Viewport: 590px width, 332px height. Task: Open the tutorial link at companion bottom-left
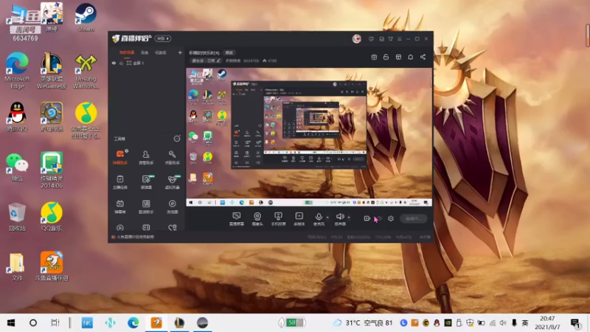(133, 237)
